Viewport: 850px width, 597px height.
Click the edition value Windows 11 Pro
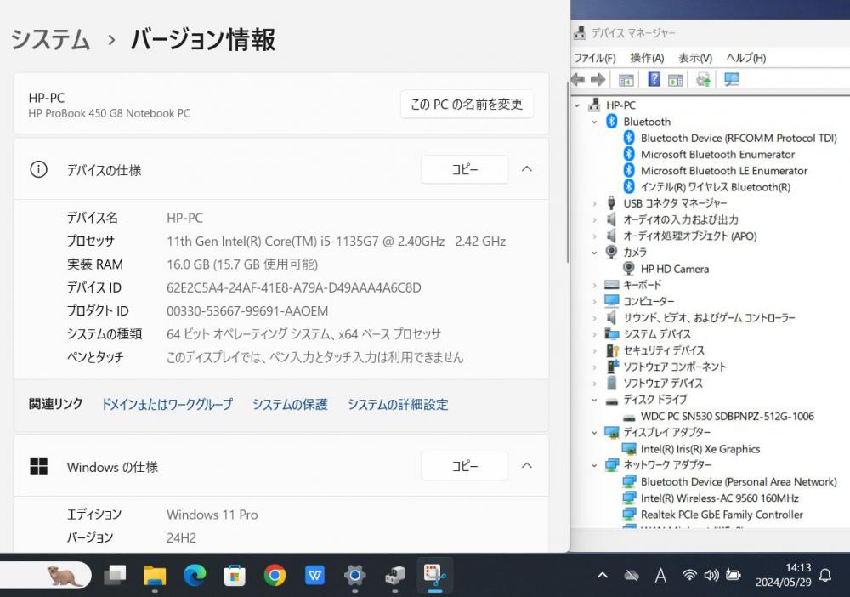(212, 514)
